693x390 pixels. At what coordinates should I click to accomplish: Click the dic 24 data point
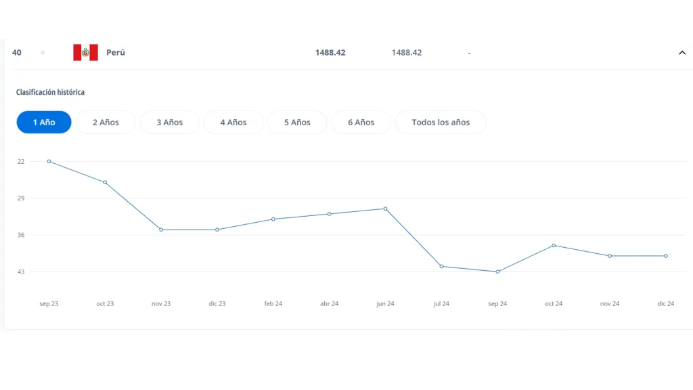[666, 256]
